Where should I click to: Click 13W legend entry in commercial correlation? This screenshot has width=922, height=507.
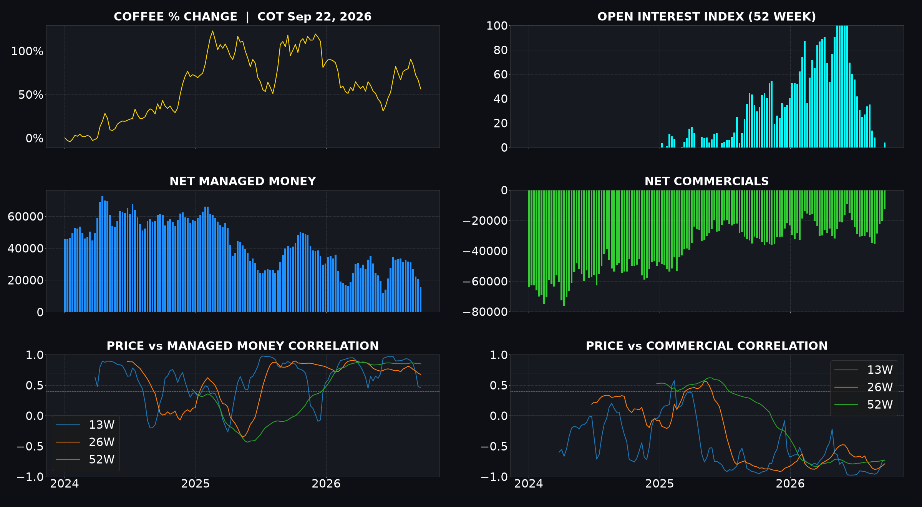[864, 370]
